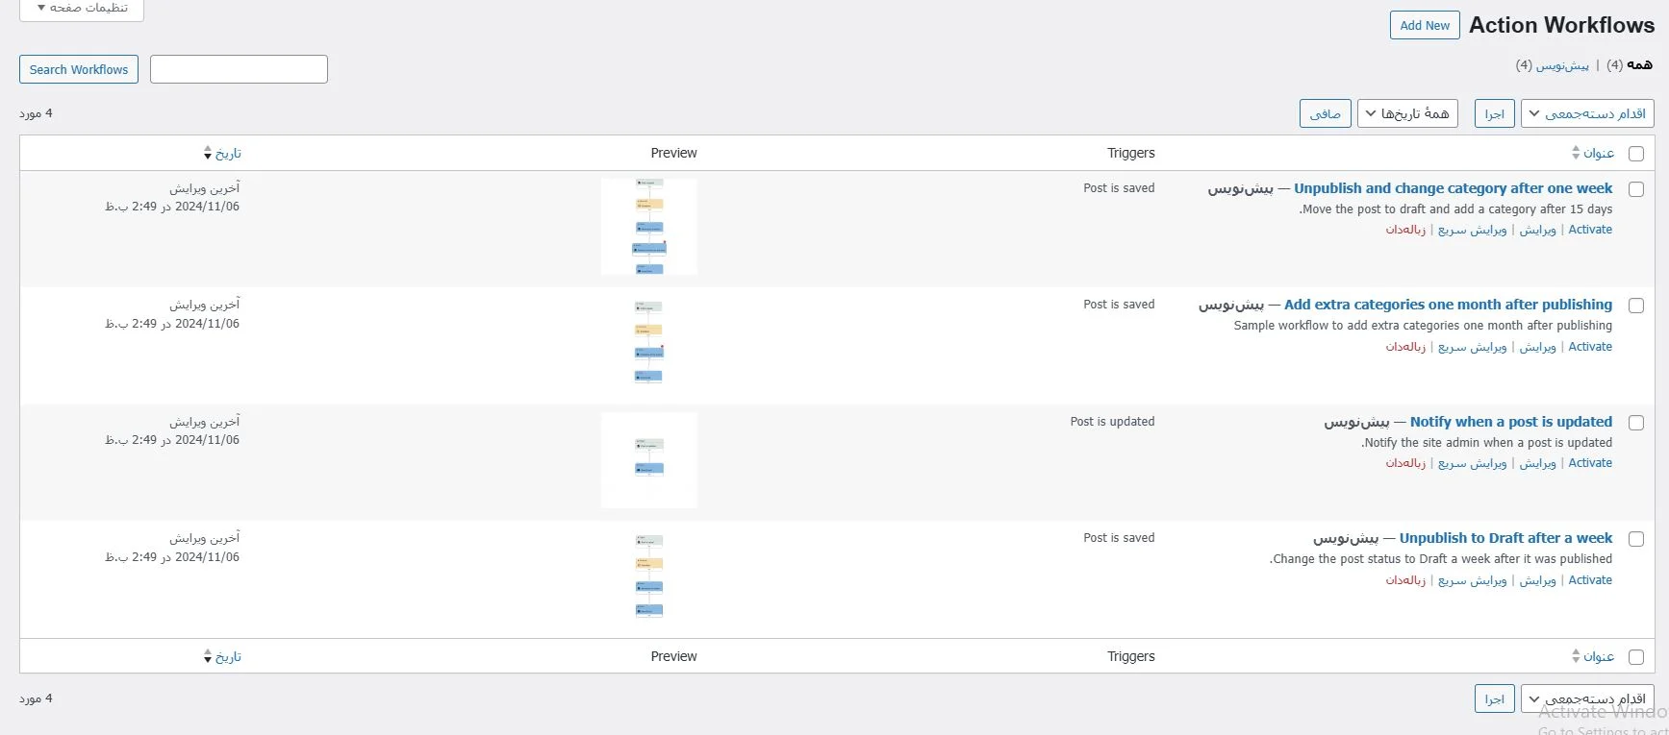The height and width of the screenshot is (735, 1669).
Task: Toggle the select-all checkbox in footer
Action: coord(1635,657)
